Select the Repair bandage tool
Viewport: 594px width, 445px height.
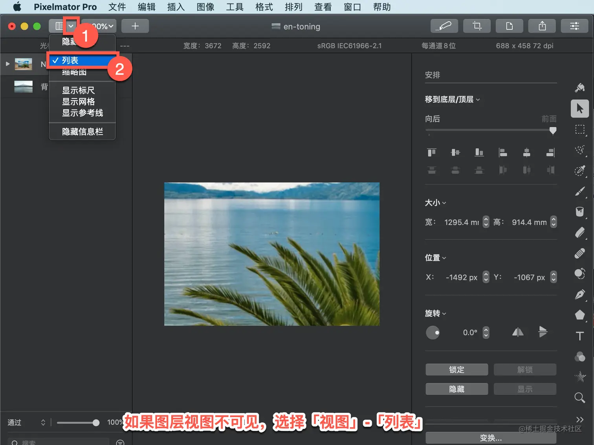580,253
